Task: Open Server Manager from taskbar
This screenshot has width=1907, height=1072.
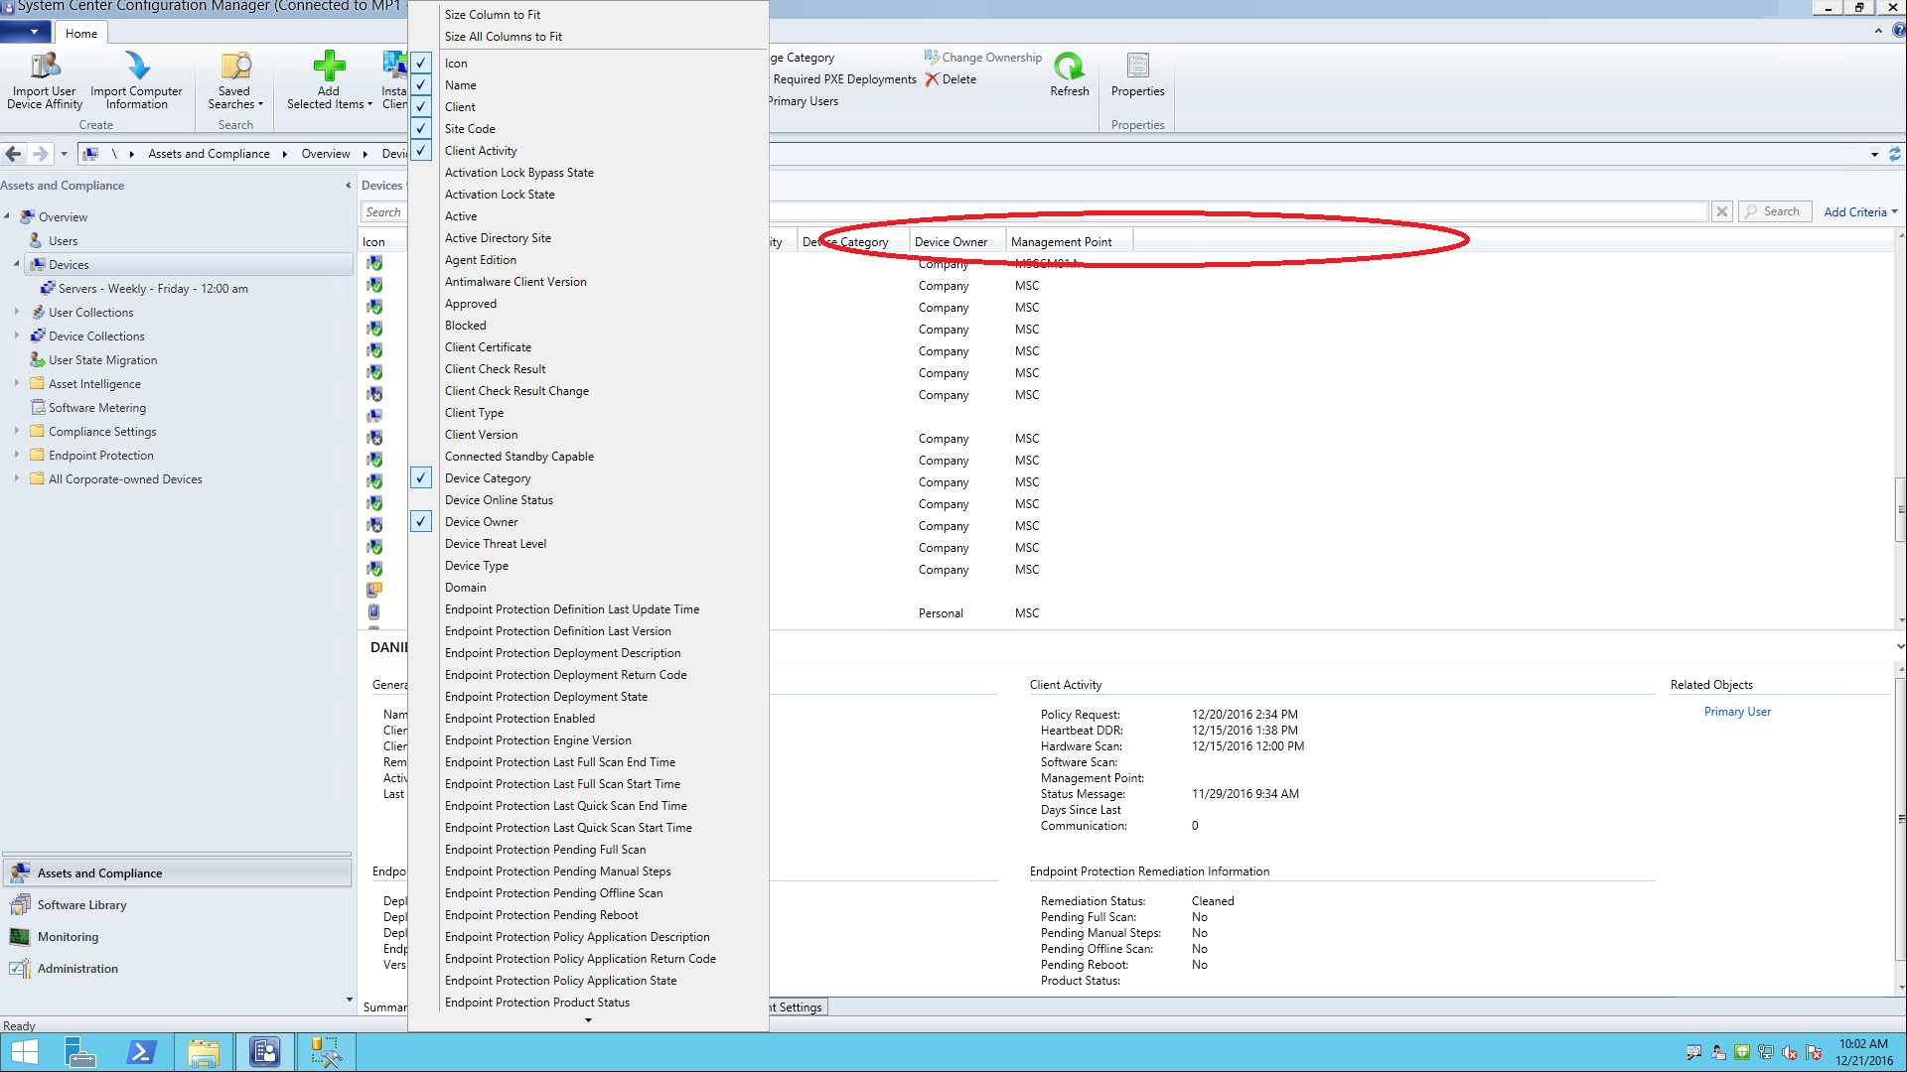Action: click(79, 1052)
